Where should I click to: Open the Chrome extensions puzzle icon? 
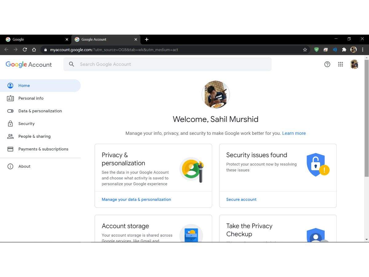tap(344, 50)
